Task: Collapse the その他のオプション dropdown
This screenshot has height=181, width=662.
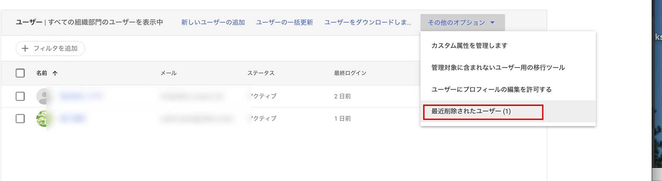Action: click(x=462, y=23)
